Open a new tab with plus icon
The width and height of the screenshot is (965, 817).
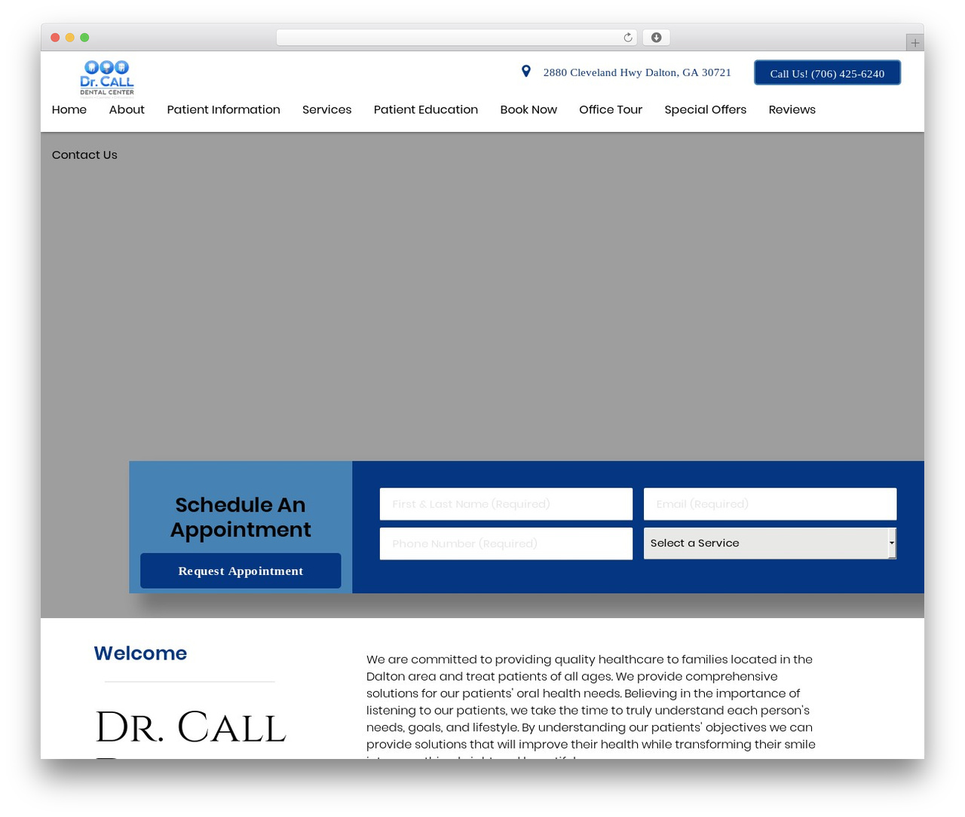914,43
